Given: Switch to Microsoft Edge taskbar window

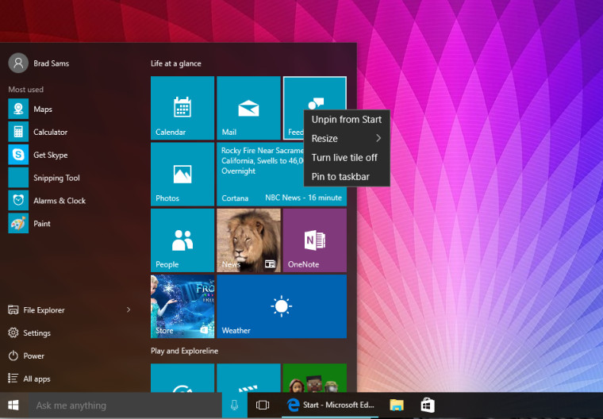Looking at the screenshot, I should coord(330,406).
